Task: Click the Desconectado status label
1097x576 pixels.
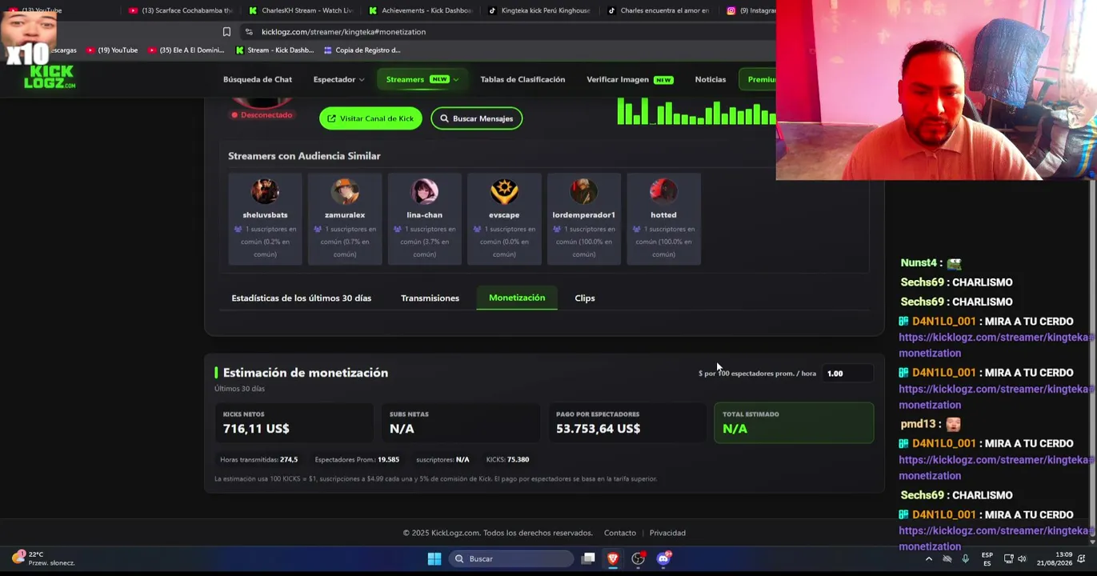Action: 262,115
